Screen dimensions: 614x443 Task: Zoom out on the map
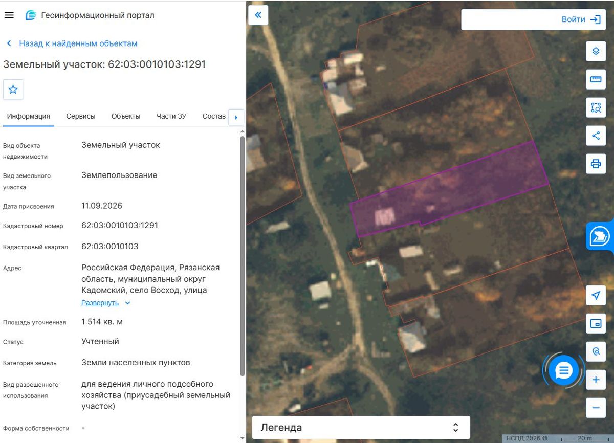pyautogui.click(x=596, y=408)
